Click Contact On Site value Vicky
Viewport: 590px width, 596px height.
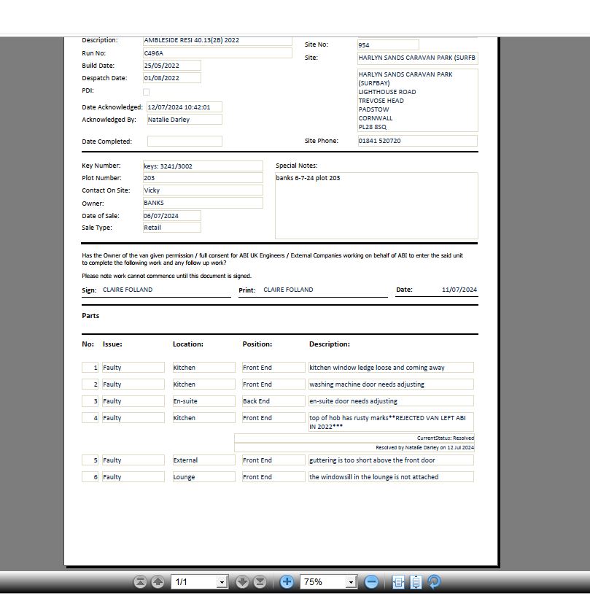coord(203,190)
